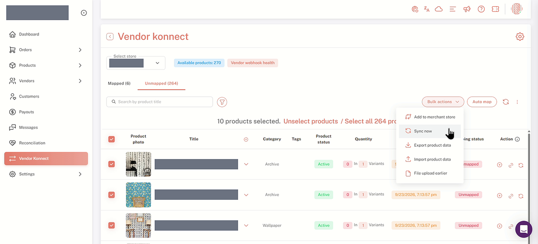Toggle the select-all checkbox in table header
538x244 pixels.
pyautogui.click(x=112, y=139)
